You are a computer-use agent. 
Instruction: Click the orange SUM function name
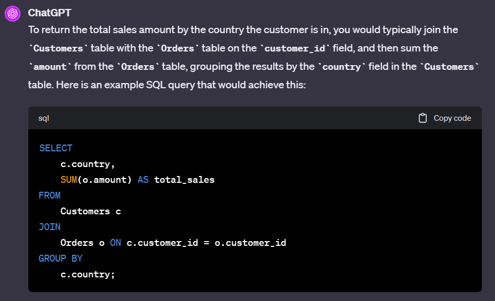click(69, 180)
